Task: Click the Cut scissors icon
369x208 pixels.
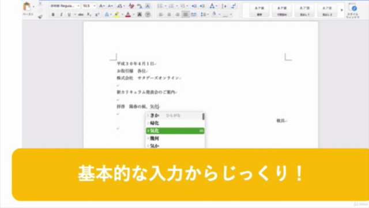Action: (40, 3)
